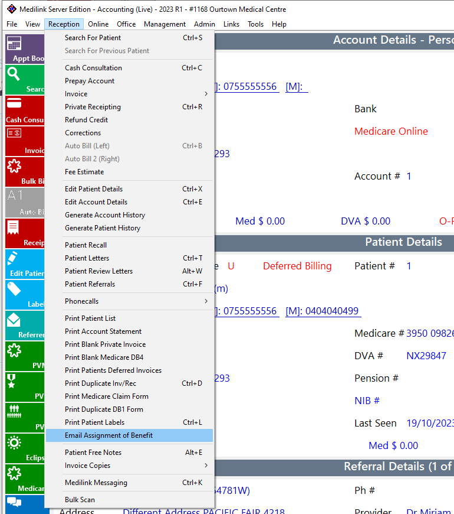Image resolution: width=454 pixels, height=514 pixels.
Task: Select Bulk Scan
Action: click(x=130, y=500)
